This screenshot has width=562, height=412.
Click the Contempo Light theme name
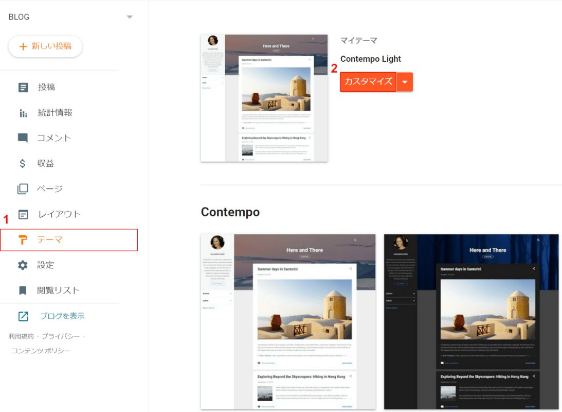(x=371, y=59)
